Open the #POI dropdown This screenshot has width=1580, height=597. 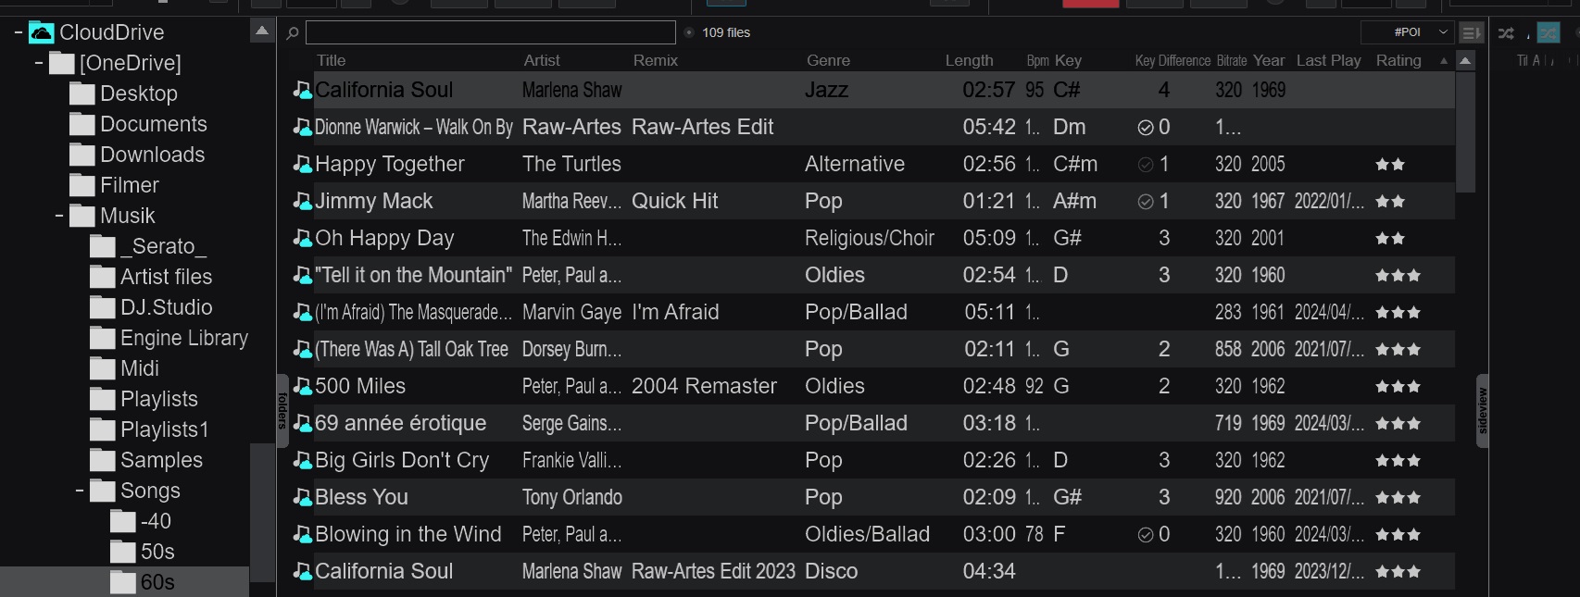point(1407,32)
